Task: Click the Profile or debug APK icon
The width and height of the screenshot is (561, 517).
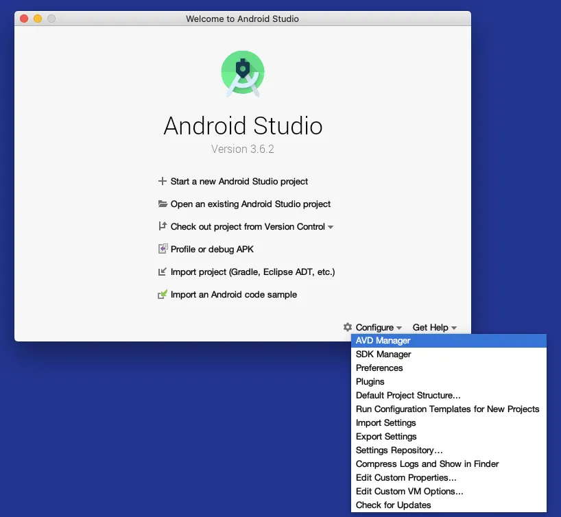Action: point(163,249)
